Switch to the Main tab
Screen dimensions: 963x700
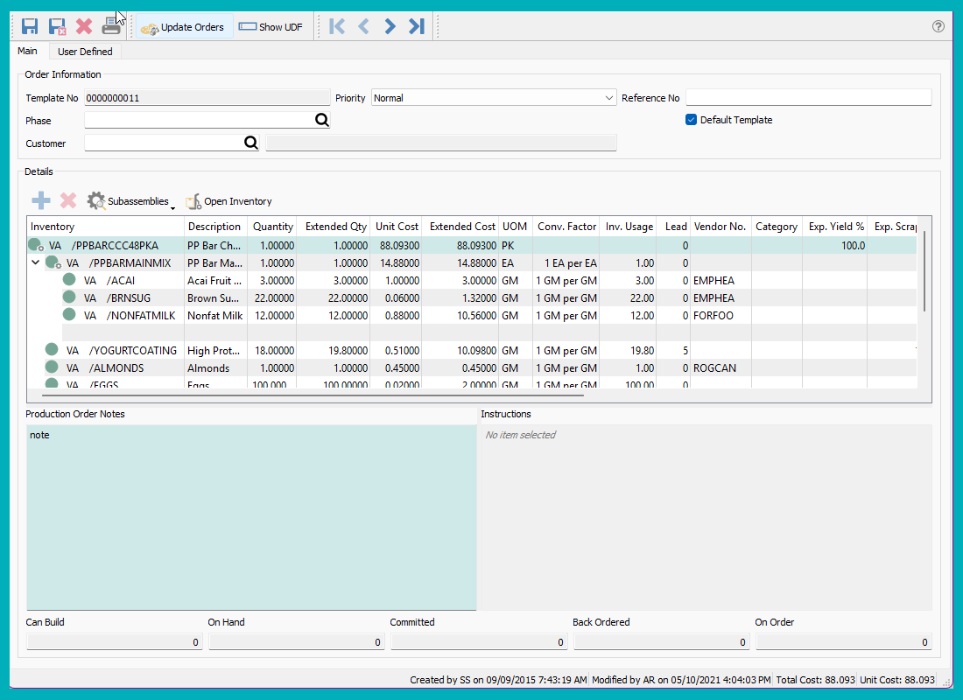coord(28,51)
